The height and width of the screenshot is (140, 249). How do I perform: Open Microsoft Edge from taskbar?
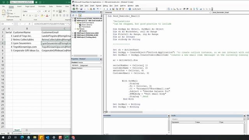click(22, 137)
